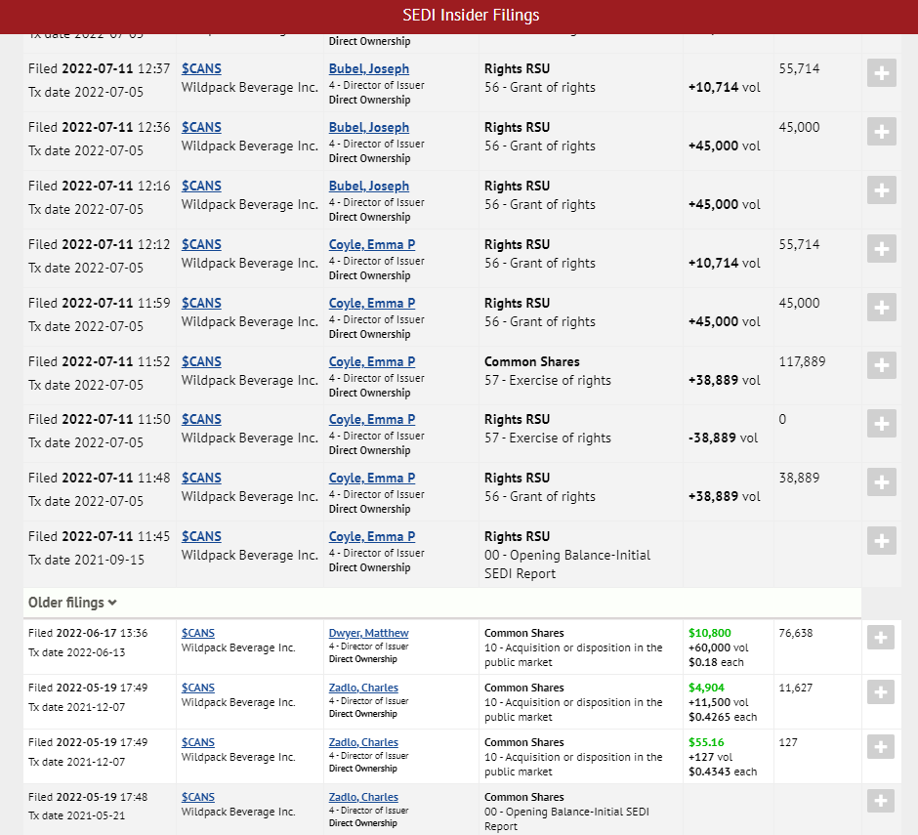Select Tx date 2022-06-13 text
Image resolution: width=918 pixels, height=835 pixels.
[77, 652]
